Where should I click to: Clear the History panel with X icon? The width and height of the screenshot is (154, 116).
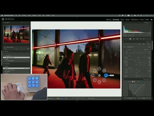[x=29, y=66]
